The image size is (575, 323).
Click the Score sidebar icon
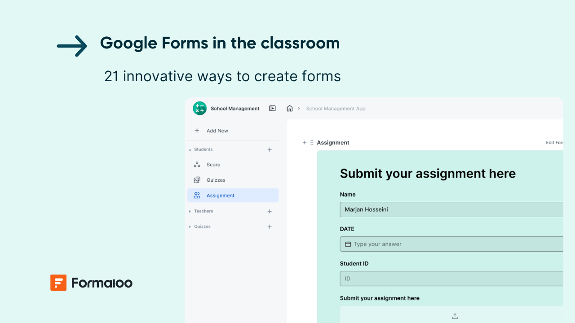point(197,165)
